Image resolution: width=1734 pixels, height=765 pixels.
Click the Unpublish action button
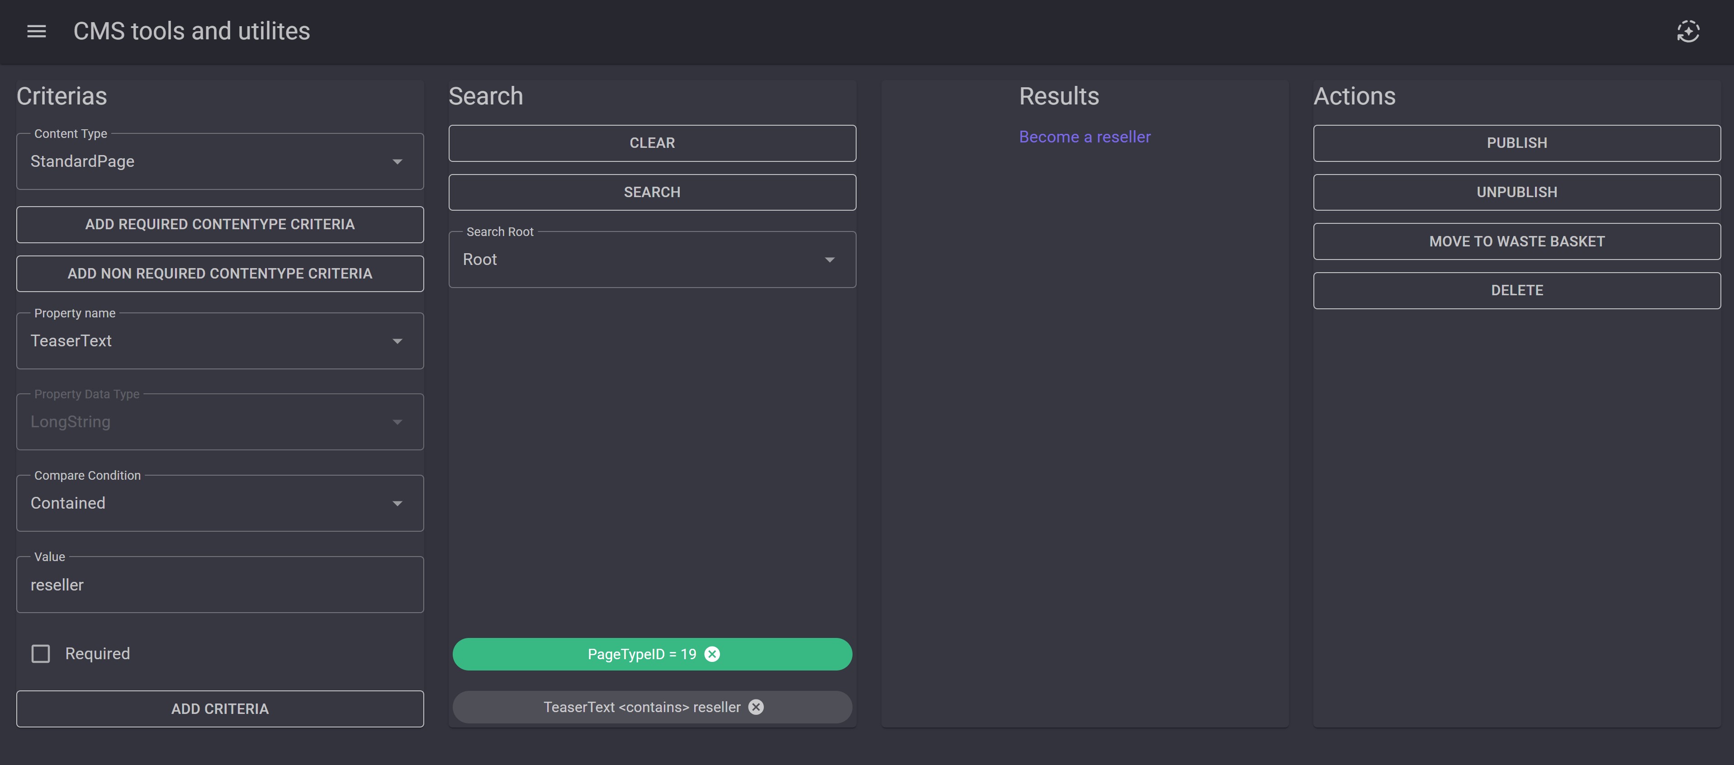tap(1516, 193)
